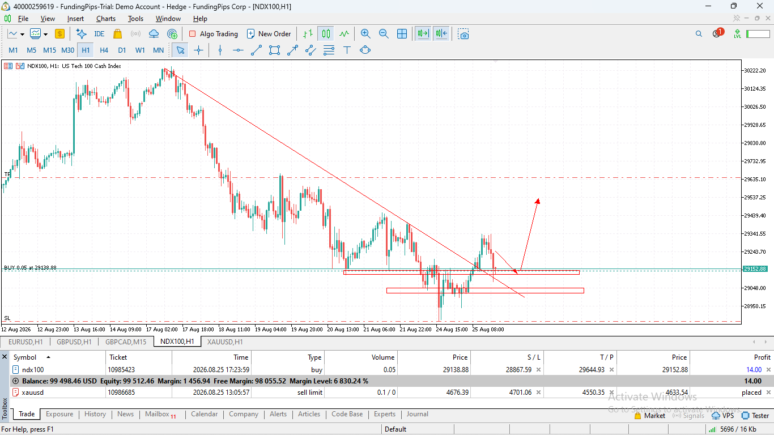Viewport: 774px width, 435px height.
Task: Select the crosshair tool
Action: [x=198, y=50]
